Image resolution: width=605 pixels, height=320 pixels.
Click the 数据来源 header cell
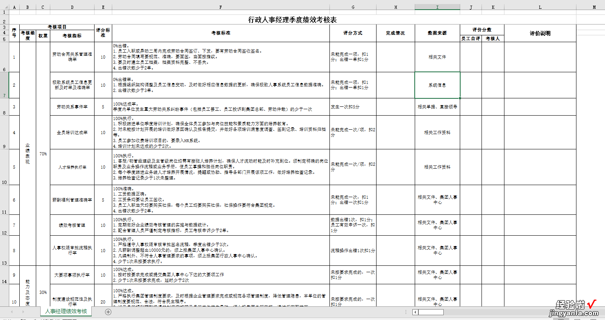pos(437,33)
